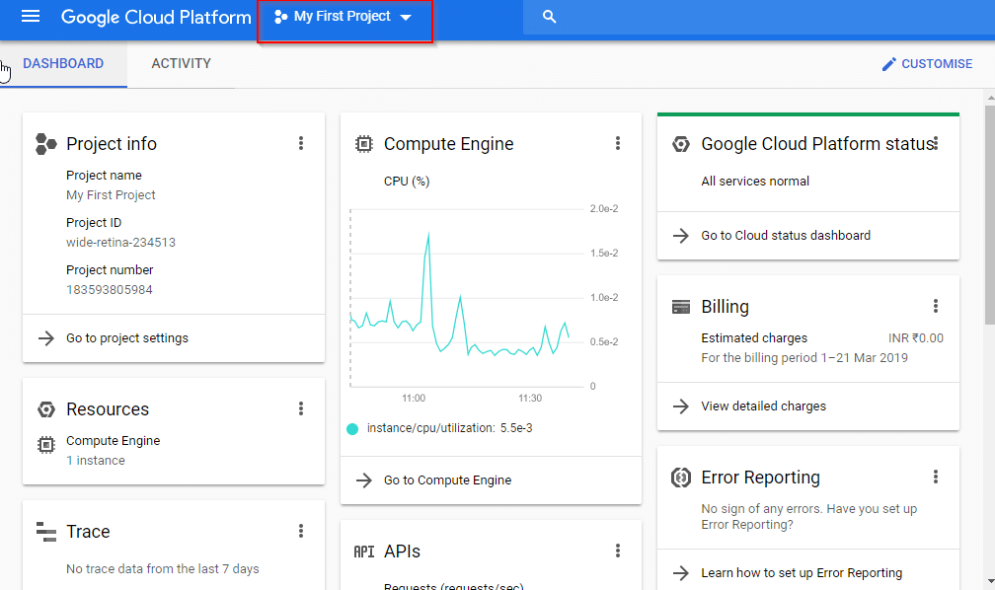Click the instance/cpu/utilization legend entry

(x=440, y=428)
